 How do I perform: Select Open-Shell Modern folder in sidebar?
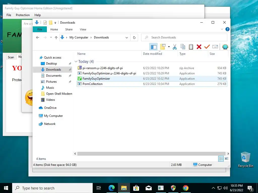[x=59, y=94]
